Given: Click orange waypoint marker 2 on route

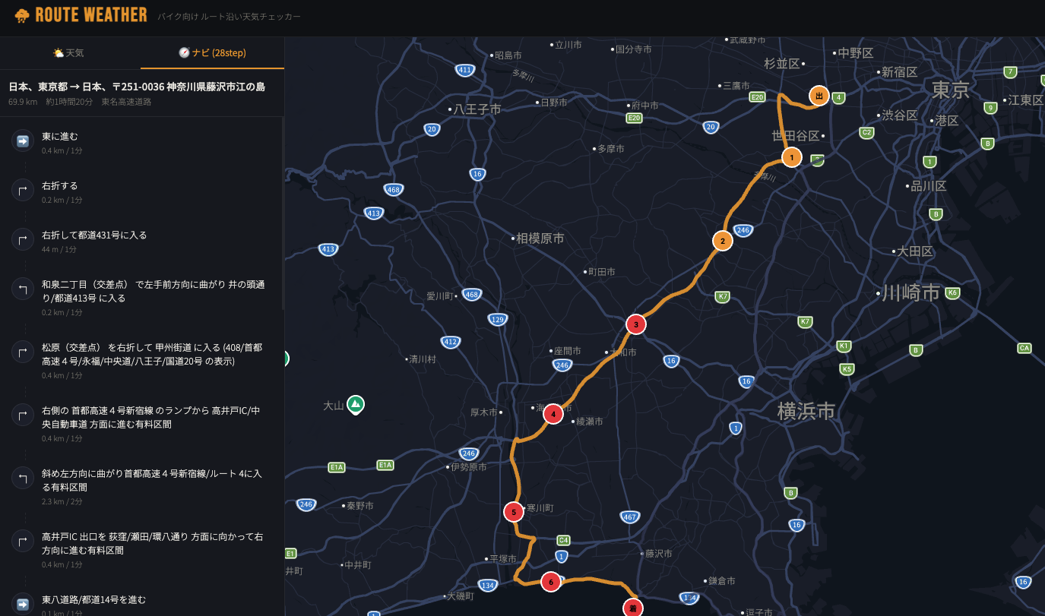Looking at the screenshot, I should pos(722,241).
